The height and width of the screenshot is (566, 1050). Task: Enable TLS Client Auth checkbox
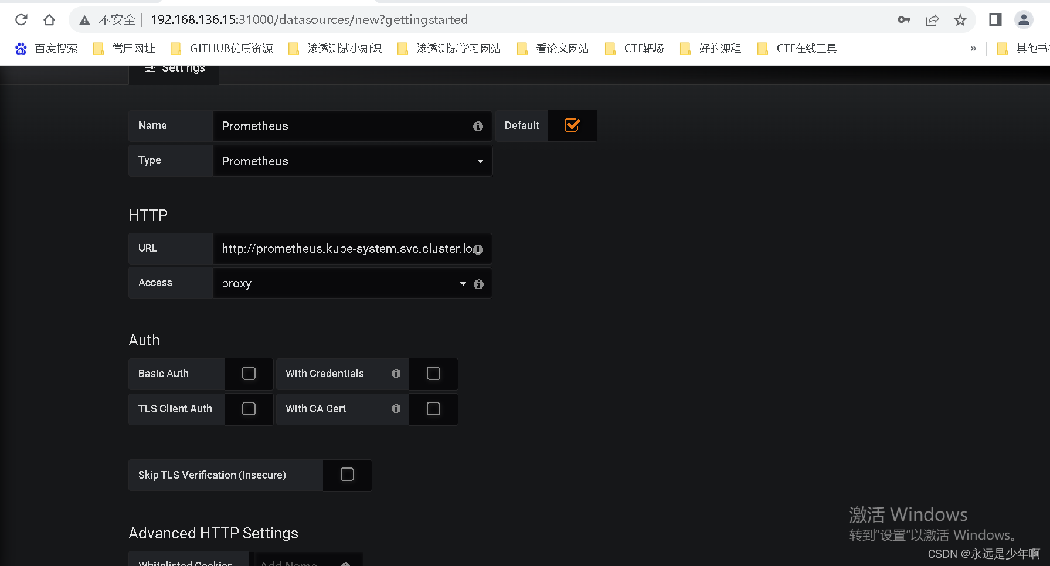tap(249, 409)
